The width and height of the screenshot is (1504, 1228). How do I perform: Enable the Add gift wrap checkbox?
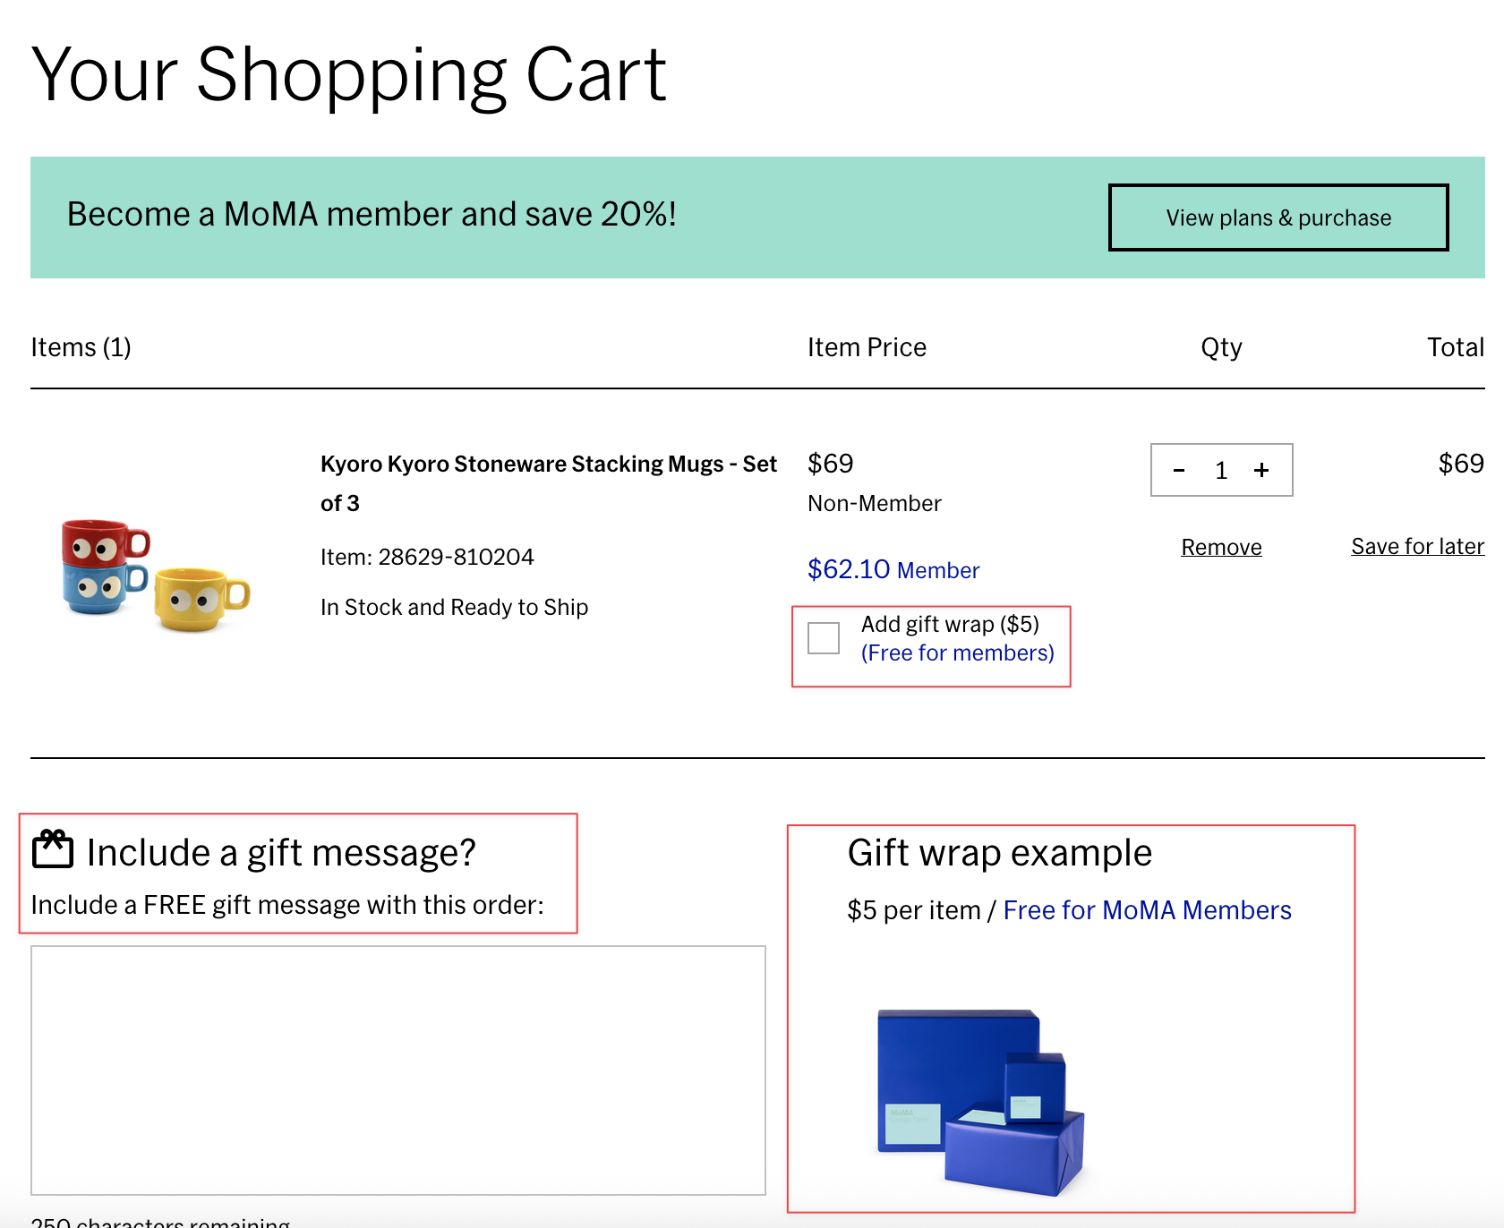(823, 638)
